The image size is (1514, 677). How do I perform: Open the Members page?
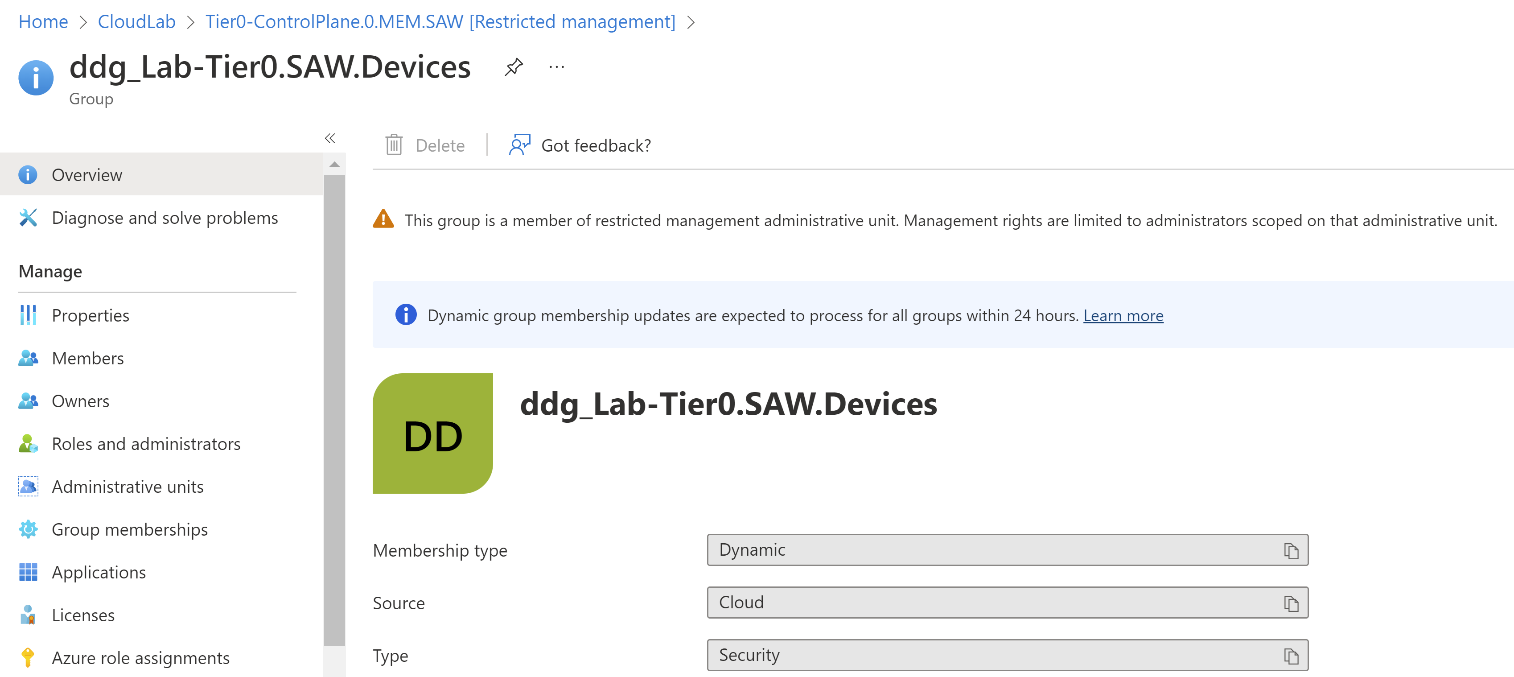(87, 358)
